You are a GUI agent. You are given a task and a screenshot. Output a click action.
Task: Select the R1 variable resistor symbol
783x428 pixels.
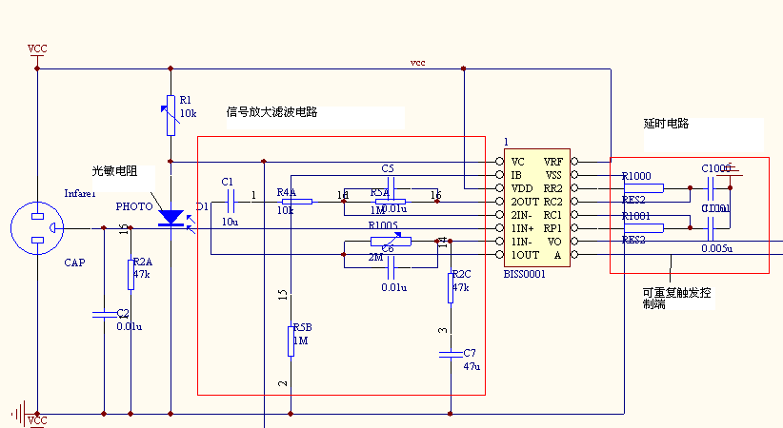pyautogui.click(x=171, y=115)
